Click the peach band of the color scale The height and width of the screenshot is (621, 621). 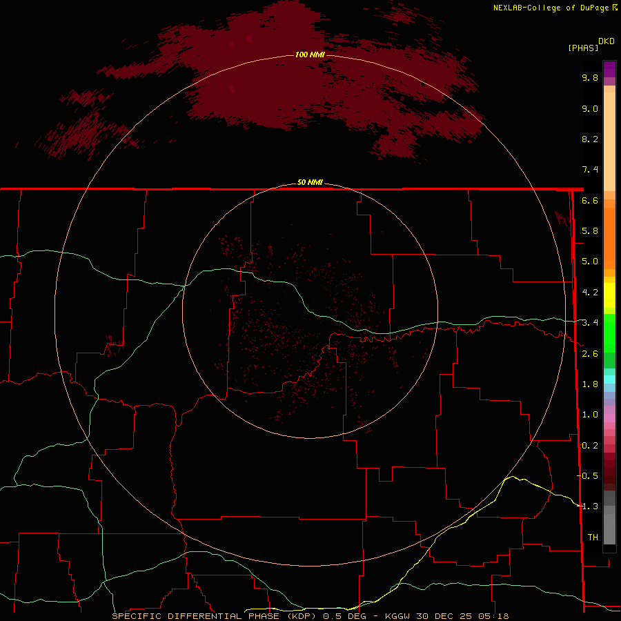pos(609,139)
